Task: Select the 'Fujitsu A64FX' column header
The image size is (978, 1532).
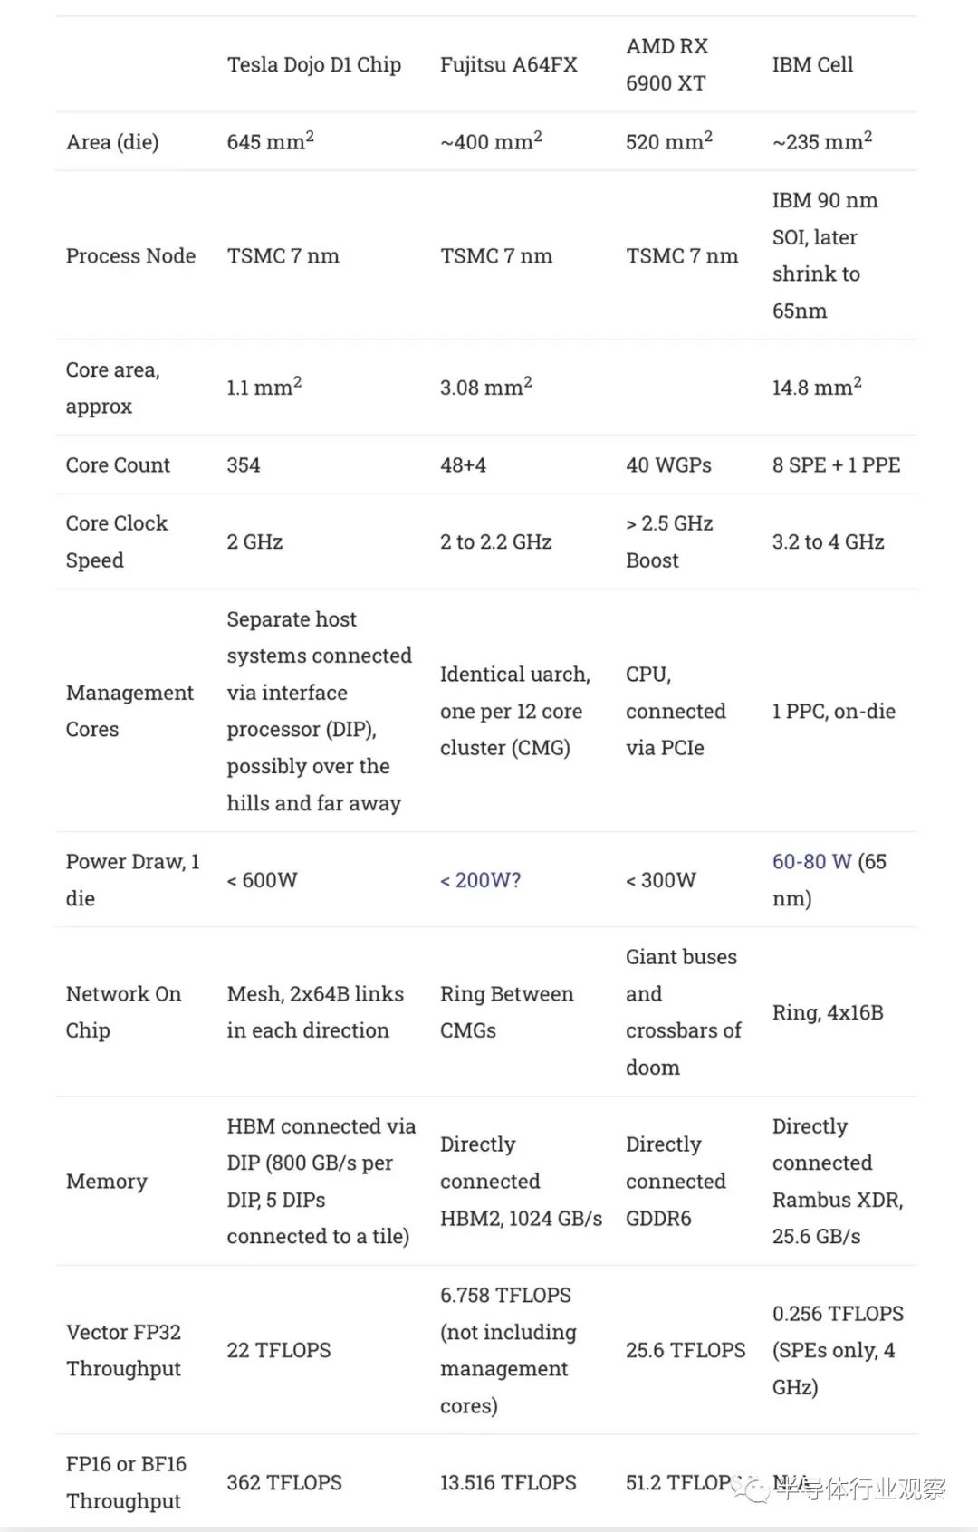Action: [508, 64]
